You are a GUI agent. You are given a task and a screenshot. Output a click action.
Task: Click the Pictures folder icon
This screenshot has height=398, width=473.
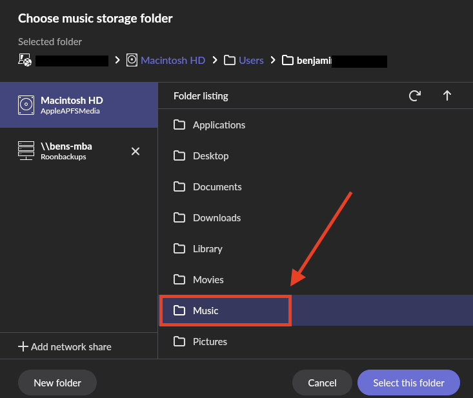pyautogui.click(x=179, y=341)
